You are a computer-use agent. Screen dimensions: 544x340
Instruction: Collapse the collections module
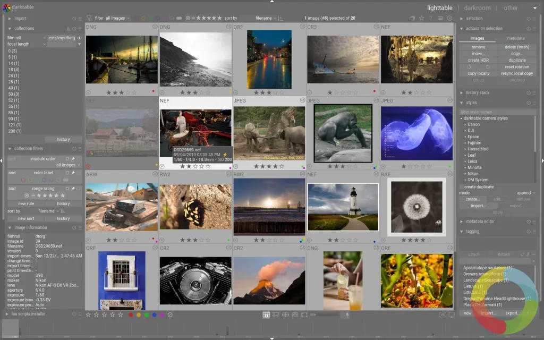point(10,29)
